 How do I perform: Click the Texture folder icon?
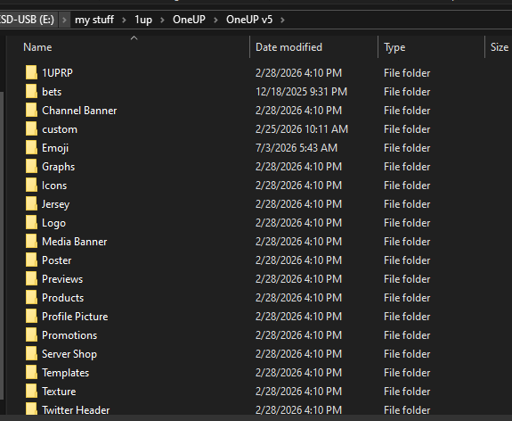click(31, 391)
